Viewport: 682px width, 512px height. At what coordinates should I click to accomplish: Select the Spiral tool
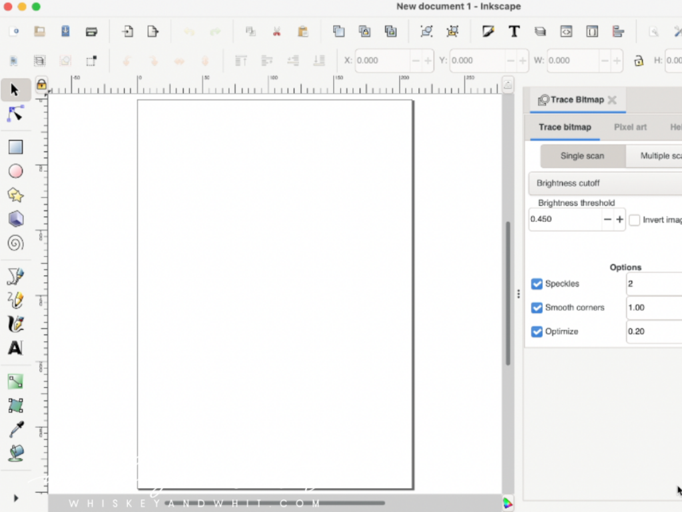(16, 243)
